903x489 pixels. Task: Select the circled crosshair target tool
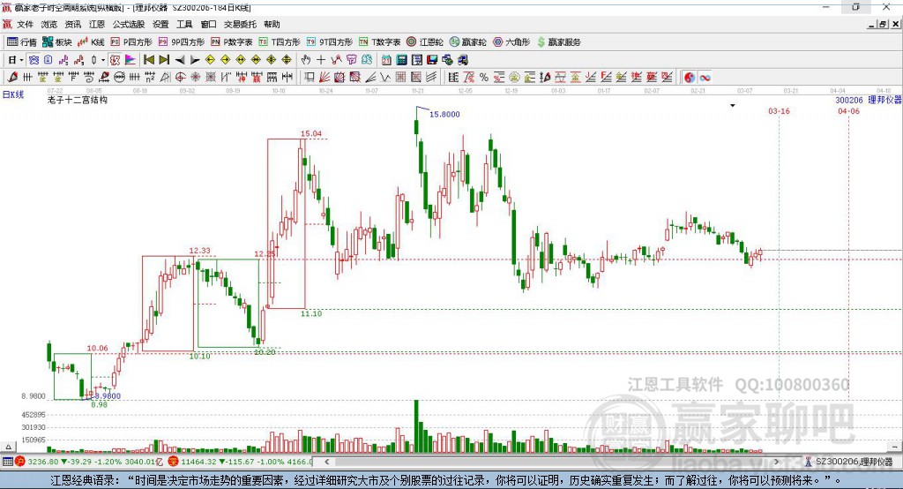(x=180, y=78)
